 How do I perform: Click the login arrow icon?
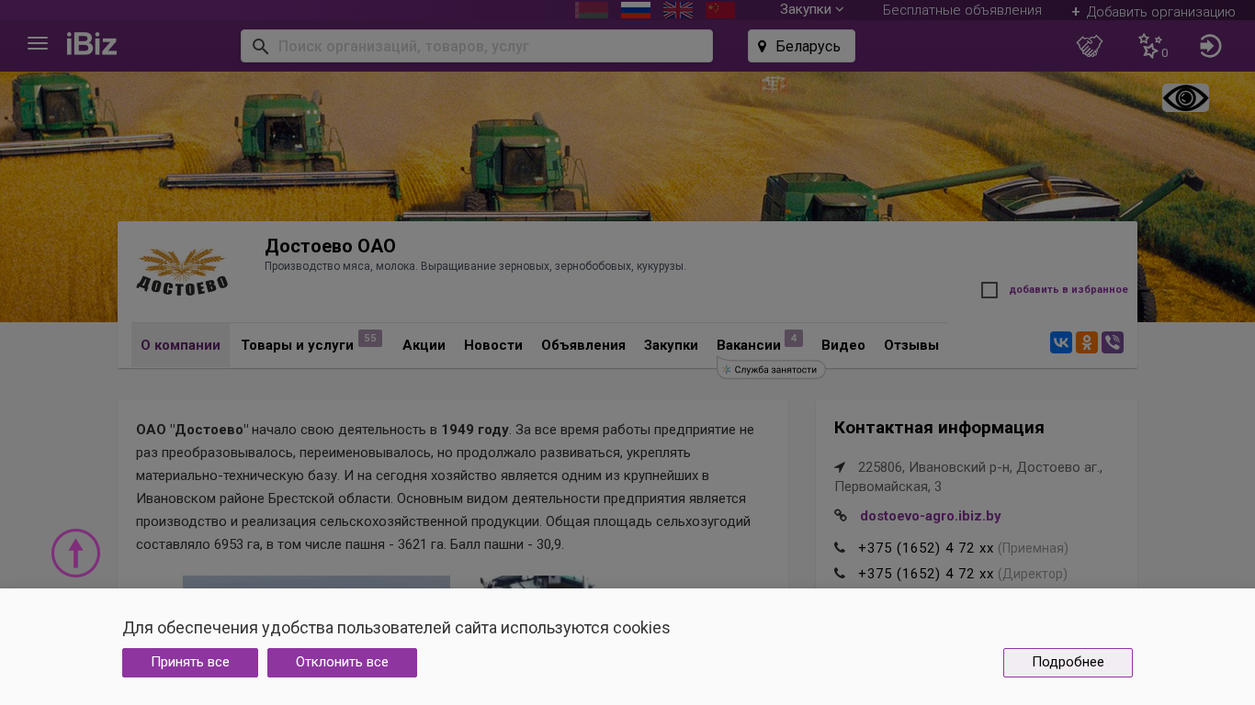click(x=1211, y=46)
